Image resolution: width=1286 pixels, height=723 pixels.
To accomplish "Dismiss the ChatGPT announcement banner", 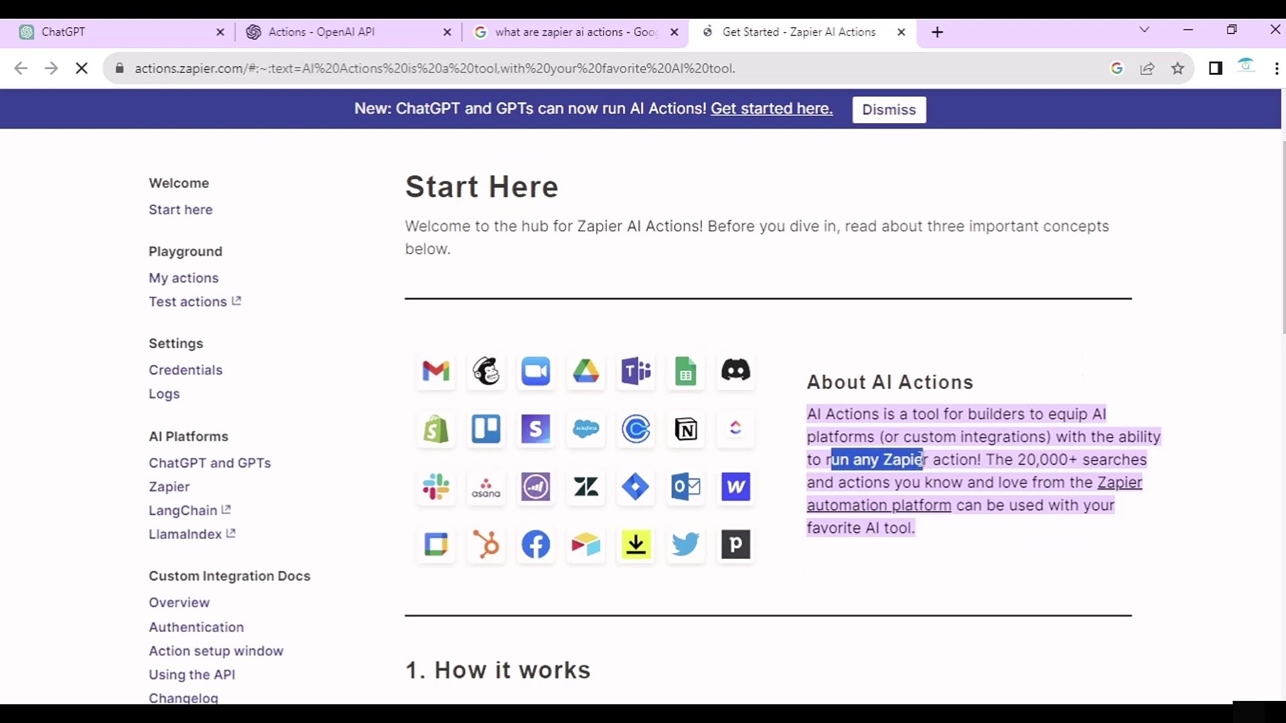I will point(889,109).
